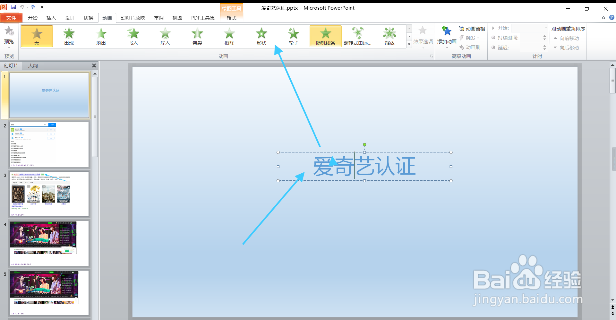Apply the 翻转式由远及近 animation

click(358, 36)
